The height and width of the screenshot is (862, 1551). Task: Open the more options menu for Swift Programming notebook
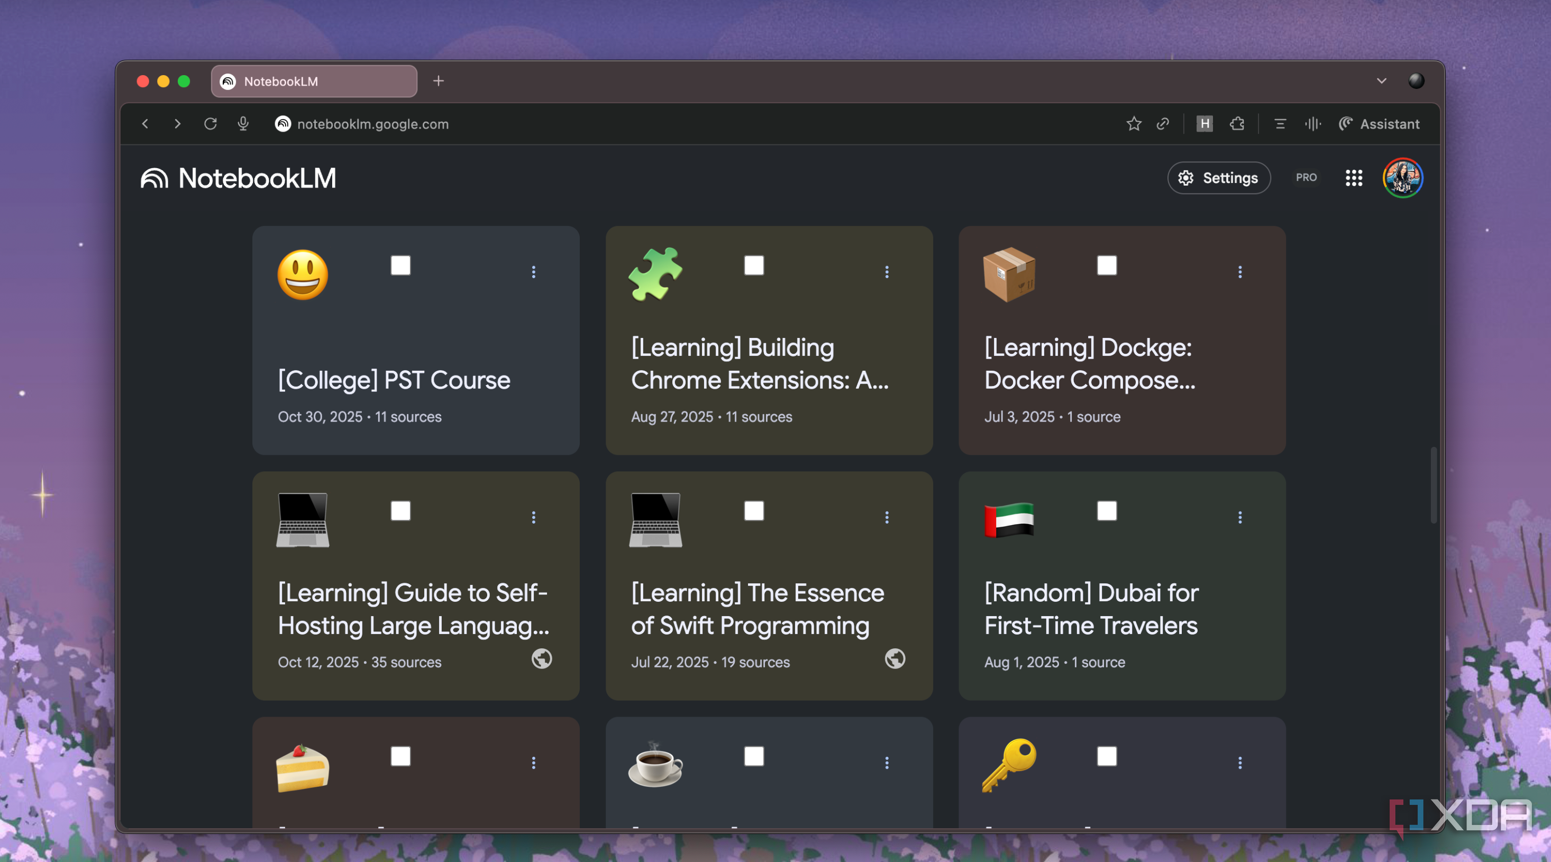(887, 518)
